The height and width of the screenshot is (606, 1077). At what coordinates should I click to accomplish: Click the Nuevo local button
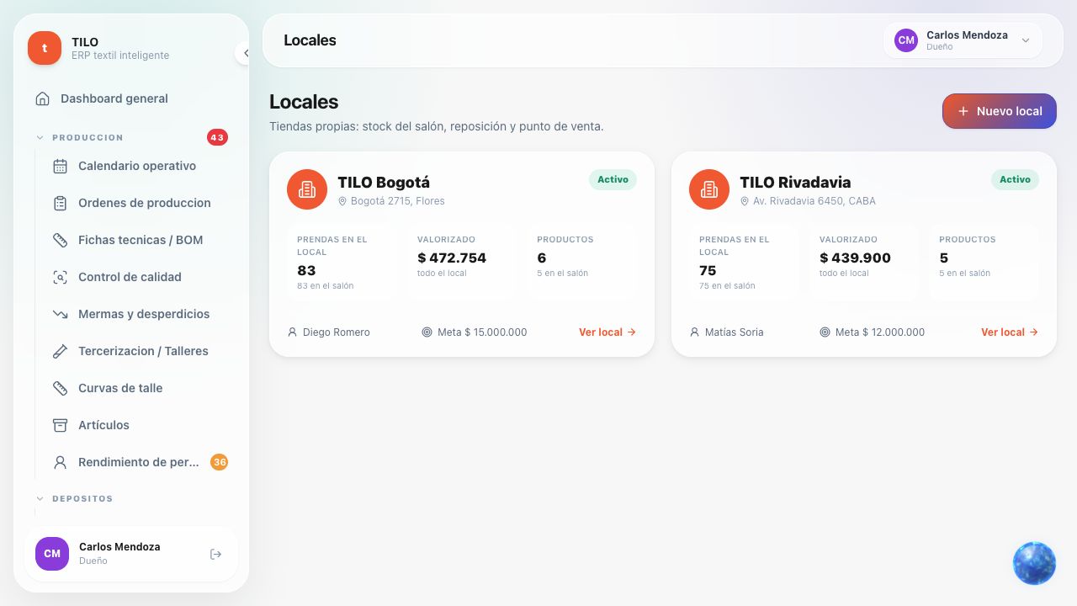click(x=1000, y=111)
